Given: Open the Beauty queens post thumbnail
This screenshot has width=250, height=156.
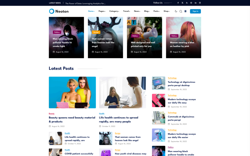Looking at the screenshot, I should pyautogui.click(x=72, y=93).
